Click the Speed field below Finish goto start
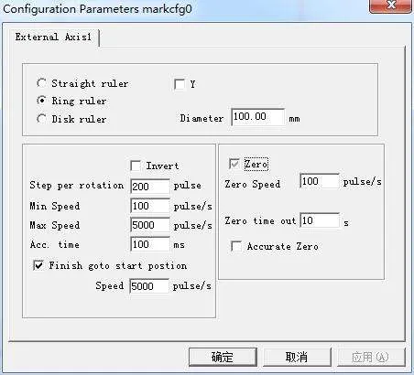 coord(149,286)
